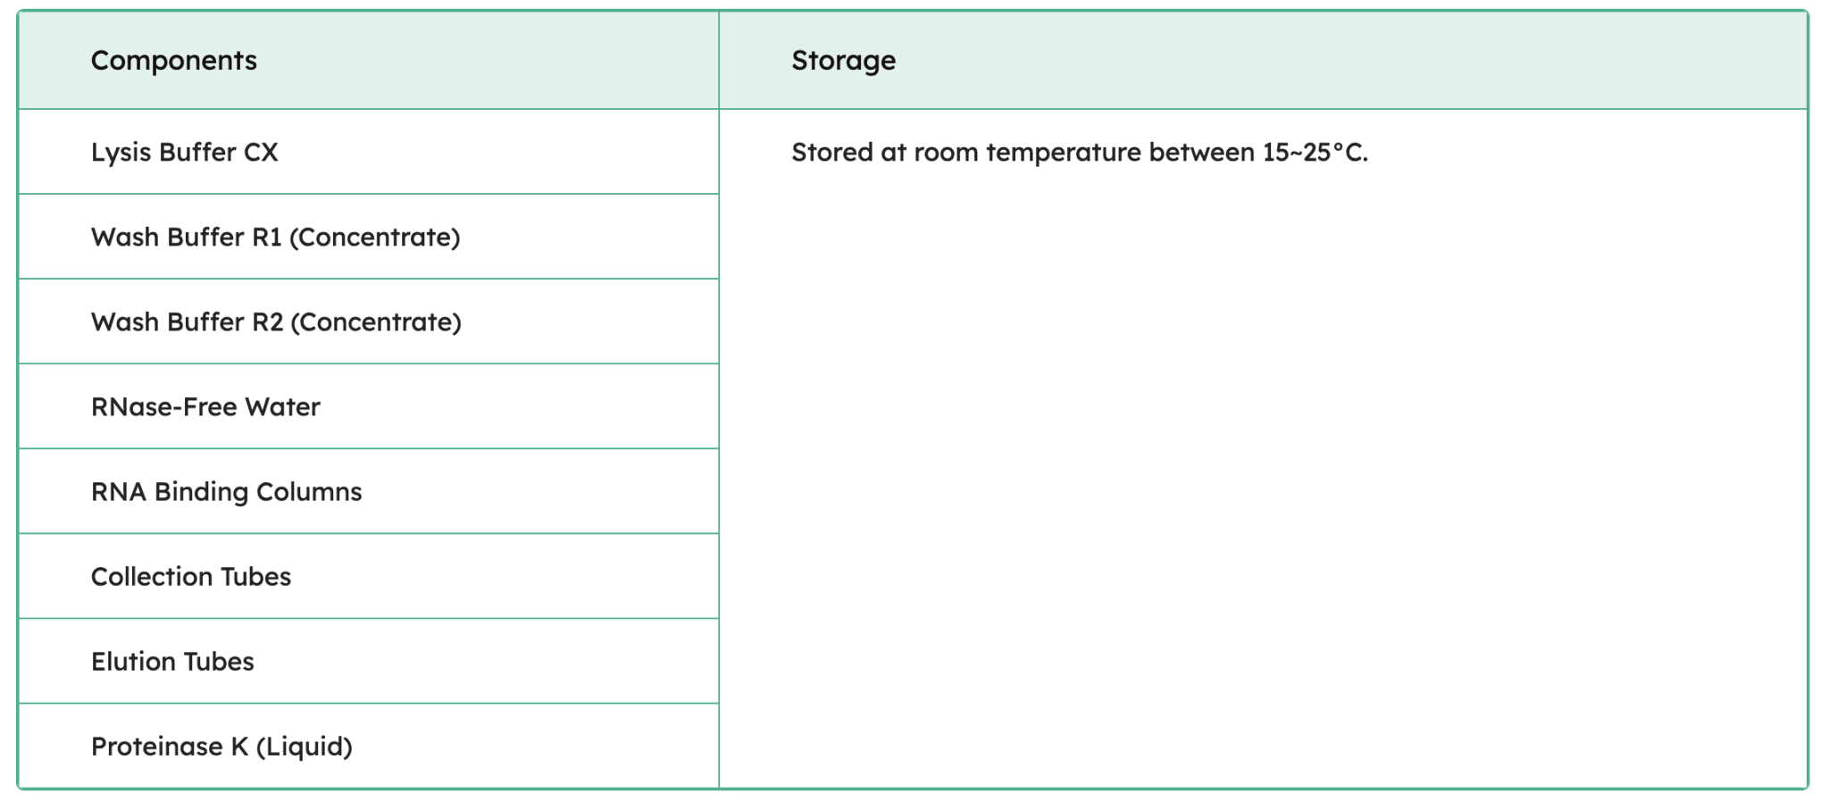
Task: Click the word "Tubes" in Elution Tubes
Action: pyautogui.click(x=219, y=662)
